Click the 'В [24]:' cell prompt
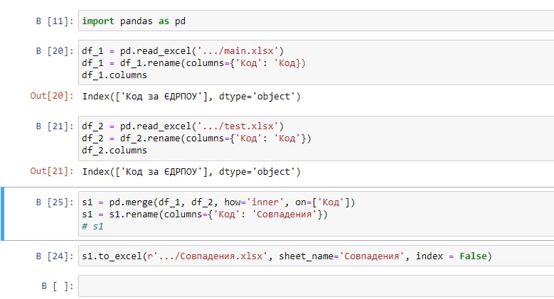 click(55, 256)
